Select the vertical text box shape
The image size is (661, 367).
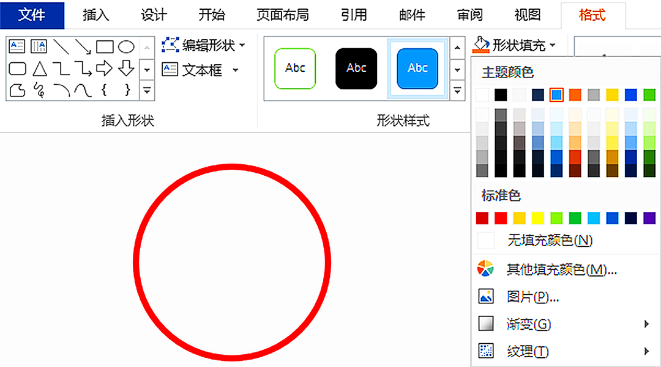pos(39,46)
